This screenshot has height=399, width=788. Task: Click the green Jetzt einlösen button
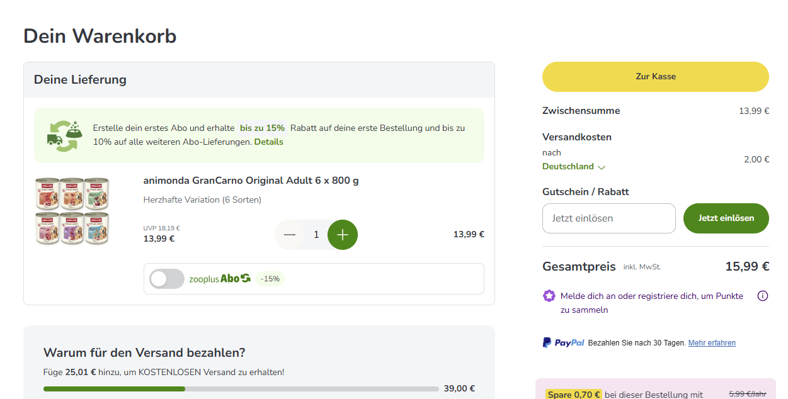726,218
